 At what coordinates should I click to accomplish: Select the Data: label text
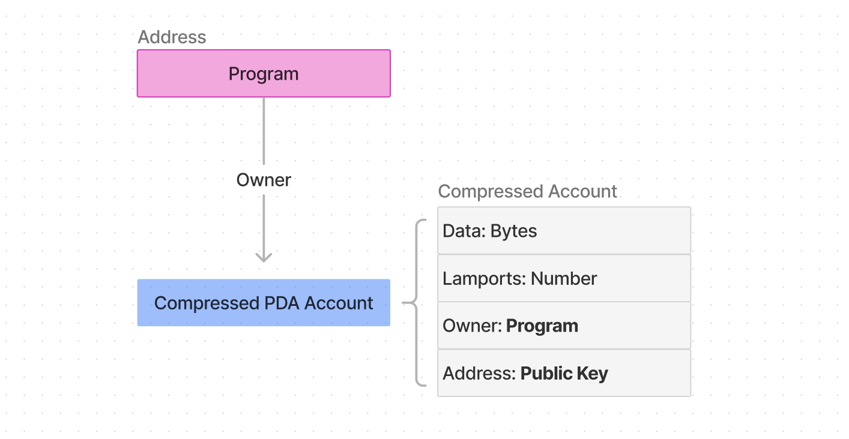pyautogui.click(x=464, y=231)
